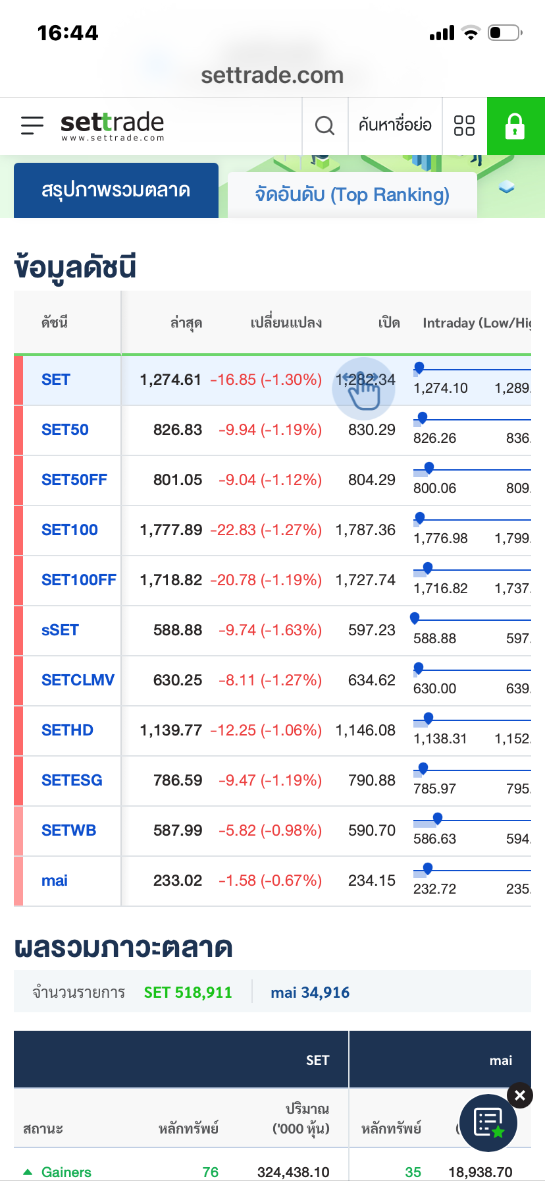
Task: Open the hamburger navigation menu
Action: [32, 125]
